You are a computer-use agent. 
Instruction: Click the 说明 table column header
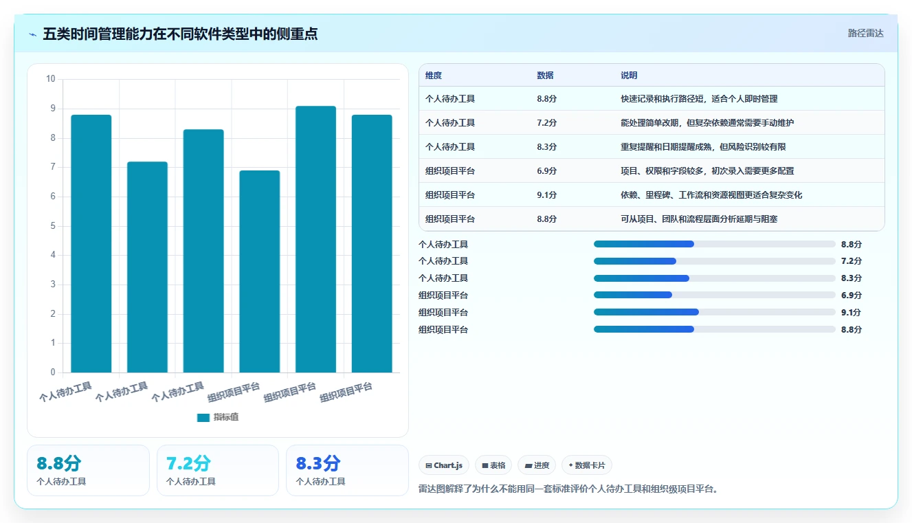[629, 76]
